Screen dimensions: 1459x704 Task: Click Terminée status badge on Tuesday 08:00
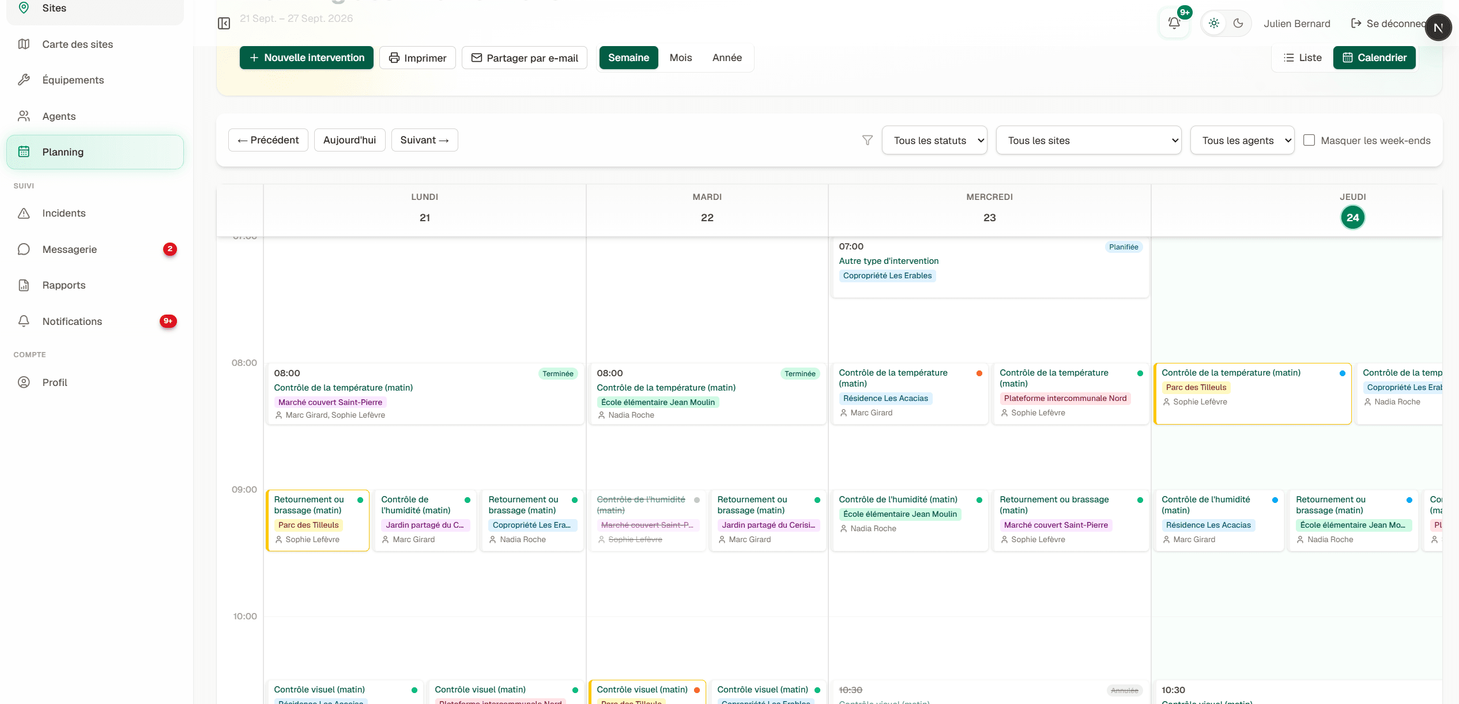[800, 374]
